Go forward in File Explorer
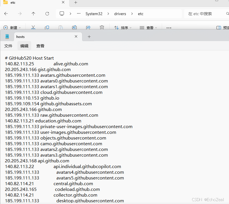Screen dimensions: 229x204 pos(19,14)
